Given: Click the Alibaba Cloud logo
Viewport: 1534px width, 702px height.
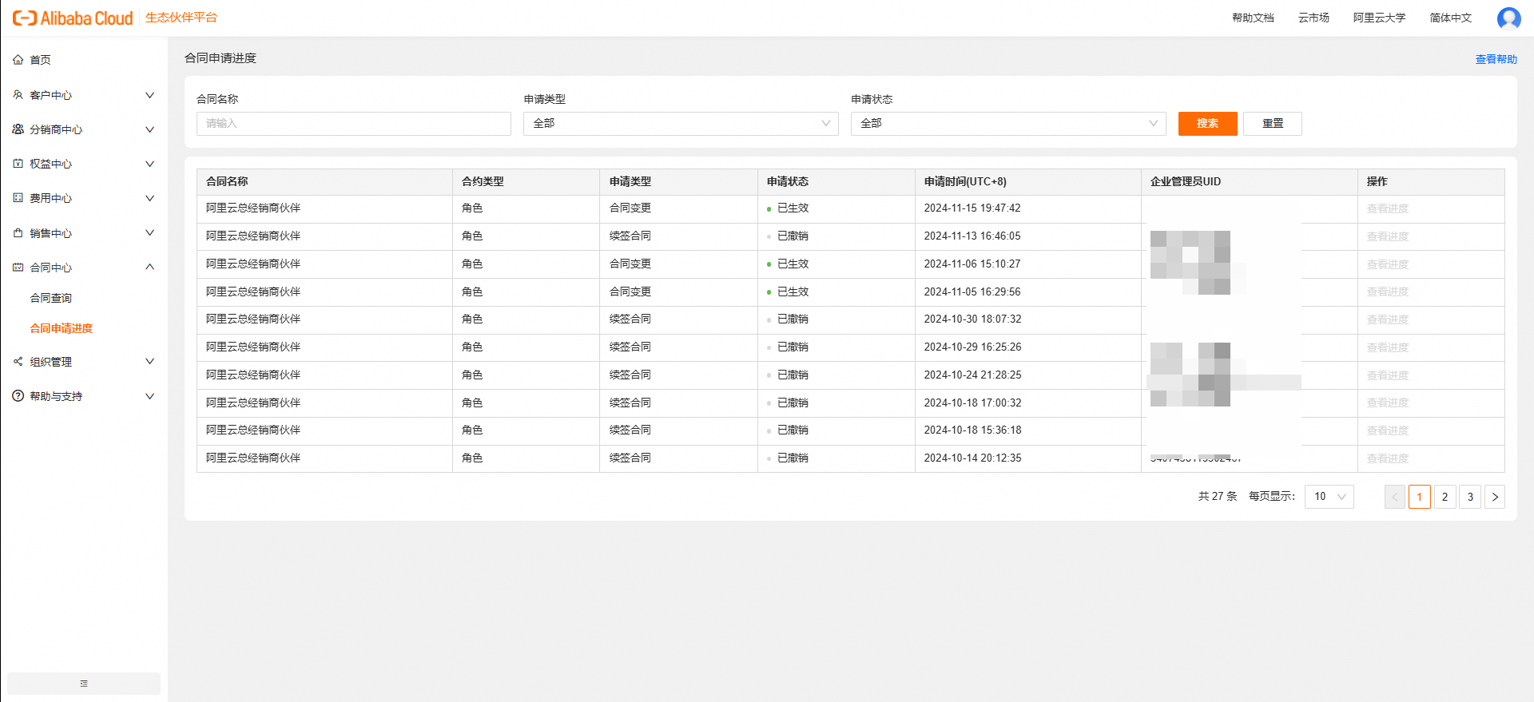Looking at the screenshot, I should (72, 18).
